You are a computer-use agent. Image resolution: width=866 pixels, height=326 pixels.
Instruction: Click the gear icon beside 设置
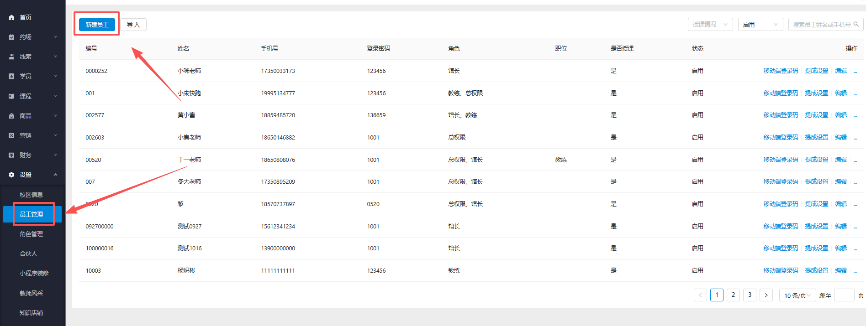coord(11,175)
